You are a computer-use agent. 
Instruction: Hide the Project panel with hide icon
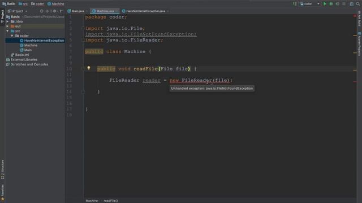click(61, 11)
